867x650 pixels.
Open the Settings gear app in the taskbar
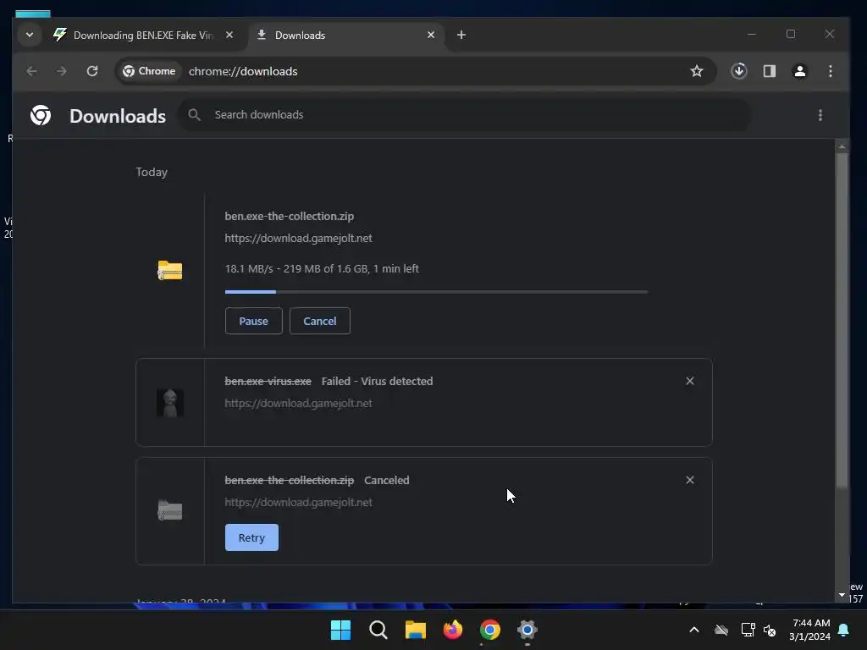tap(527, 630)
